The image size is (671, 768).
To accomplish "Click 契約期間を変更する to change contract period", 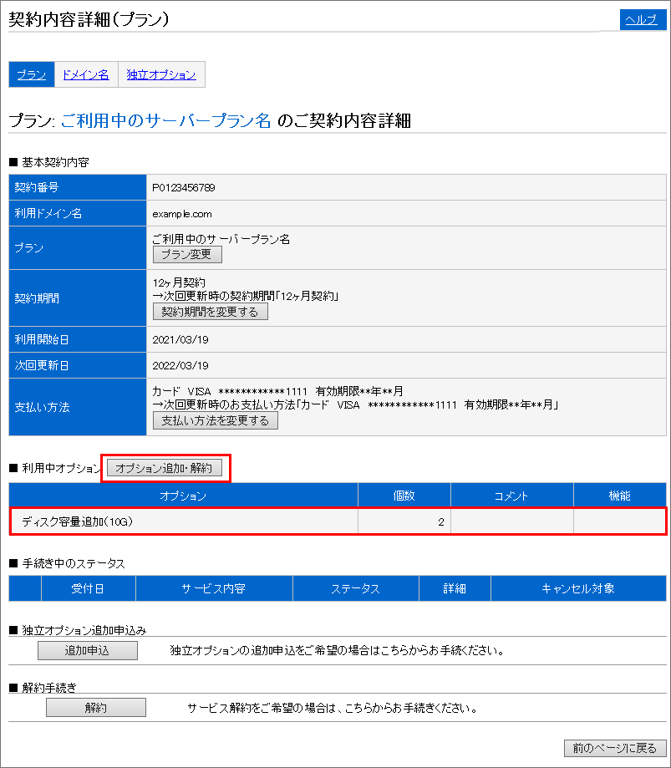I will [x=210, y=312].
